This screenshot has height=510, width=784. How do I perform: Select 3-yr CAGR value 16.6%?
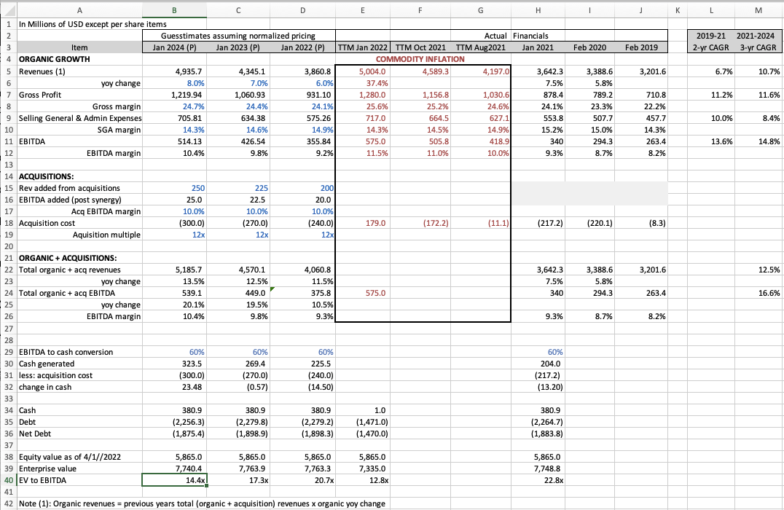click(x=758, y=293)
